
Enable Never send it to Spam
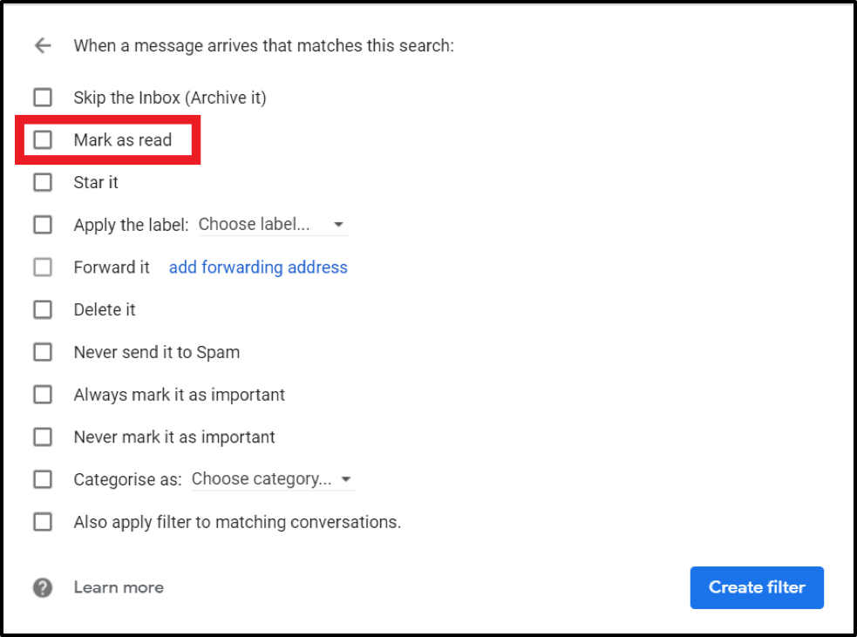(43, 352)
